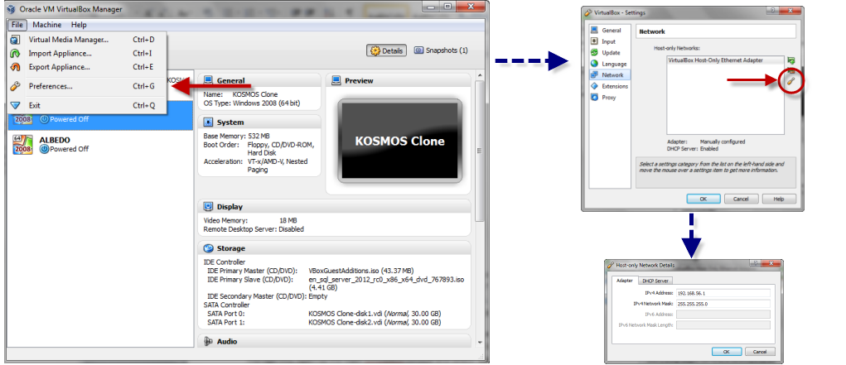This screenshot has height=365, width=846.
Task: Click the IPv4 Network Mask input field
Action: pos(723,304)
